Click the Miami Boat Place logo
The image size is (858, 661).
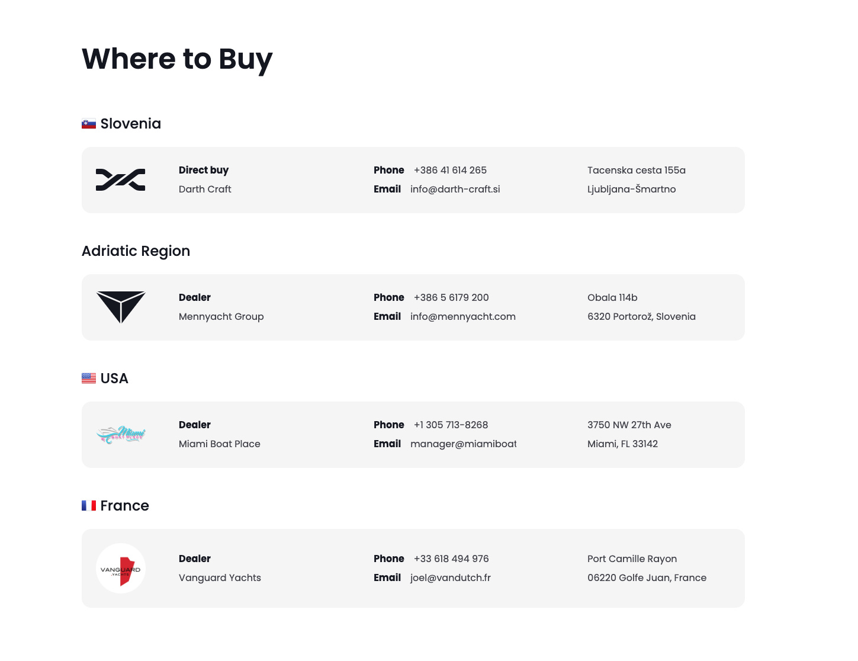pos(121,435)
